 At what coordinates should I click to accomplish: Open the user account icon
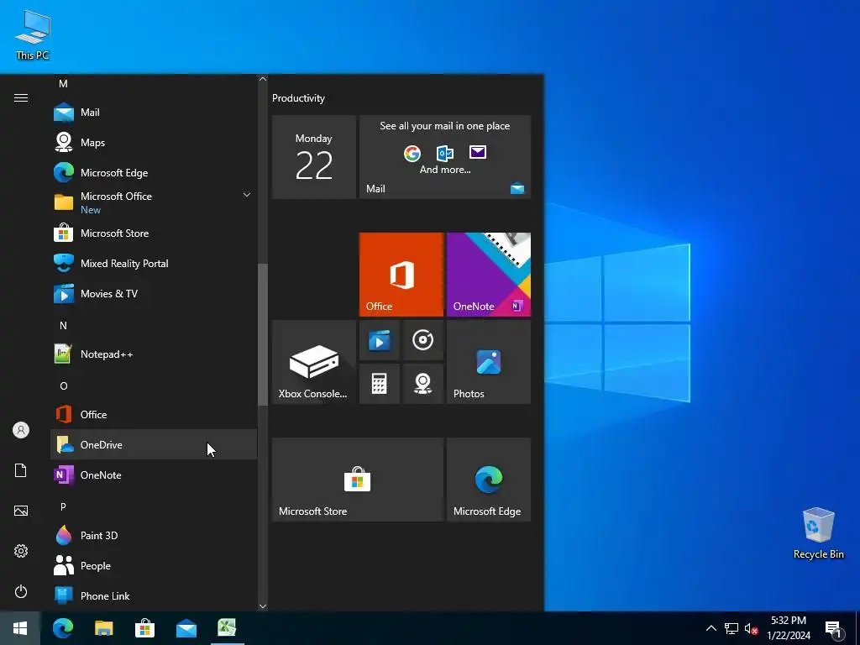(x=21, y=430)
